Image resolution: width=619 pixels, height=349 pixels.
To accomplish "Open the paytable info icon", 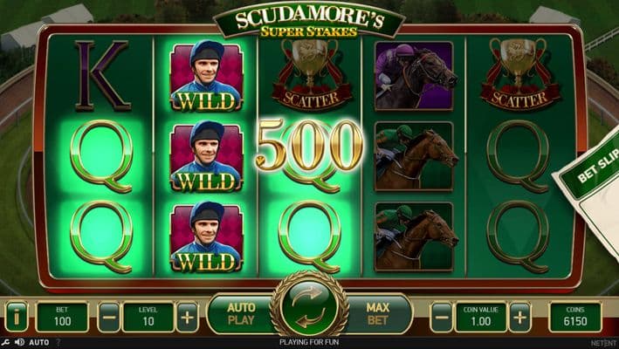I will click(17, 317).
